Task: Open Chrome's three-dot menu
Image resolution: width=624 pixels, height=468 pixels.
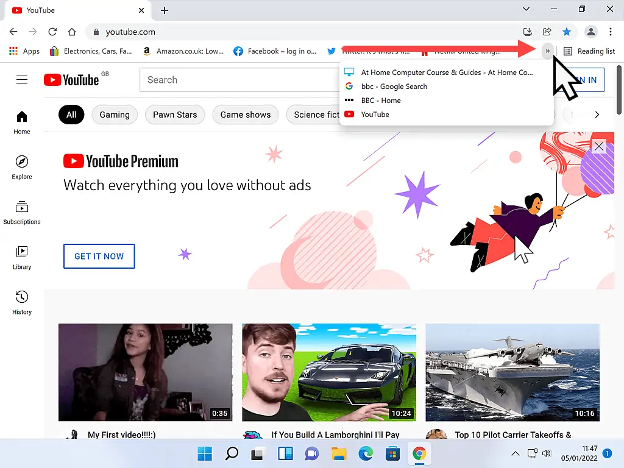Action: (x=611, y=31)
